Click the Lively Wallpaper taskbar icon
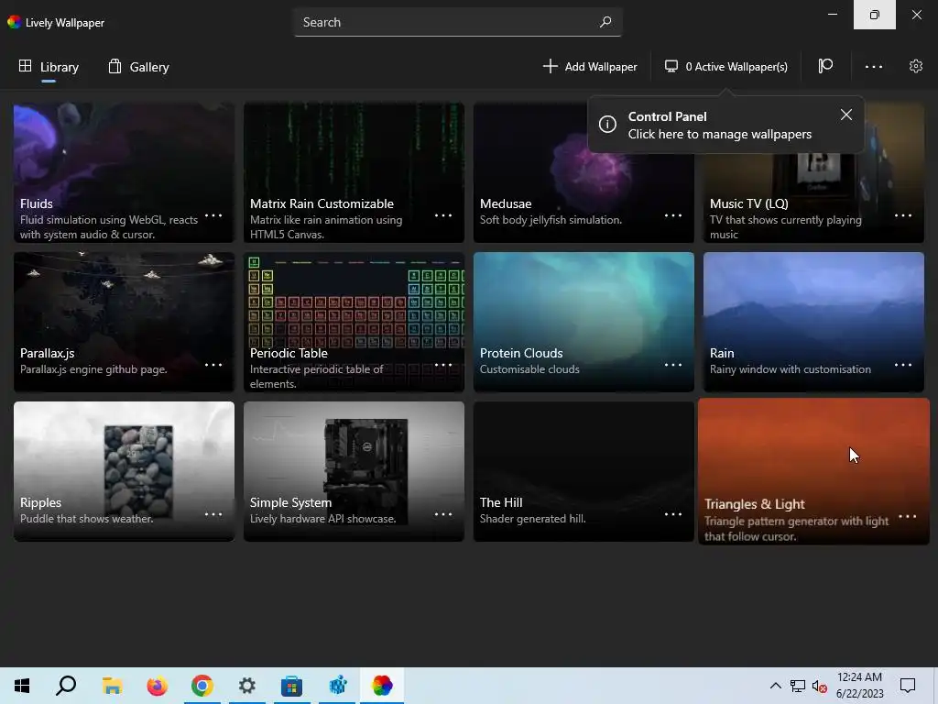The image size is (938, 704). tap(382, 686)
